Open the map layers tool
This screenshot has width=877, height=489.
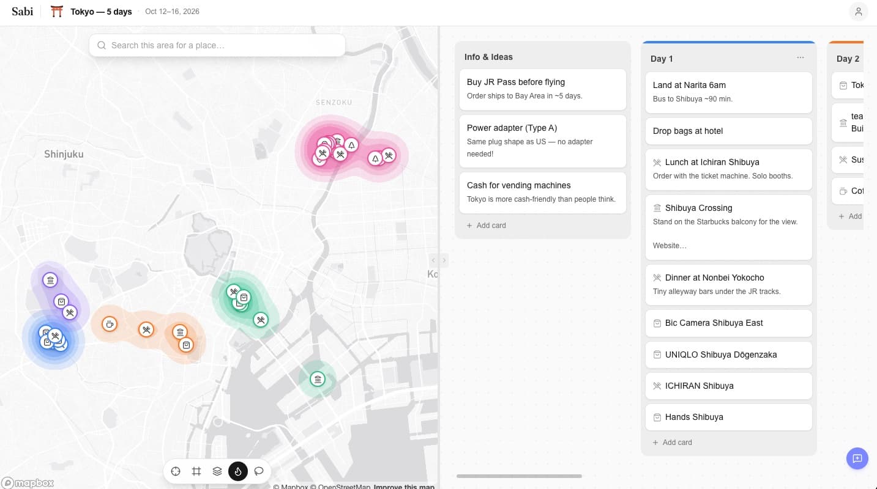[x=217, y=471]
